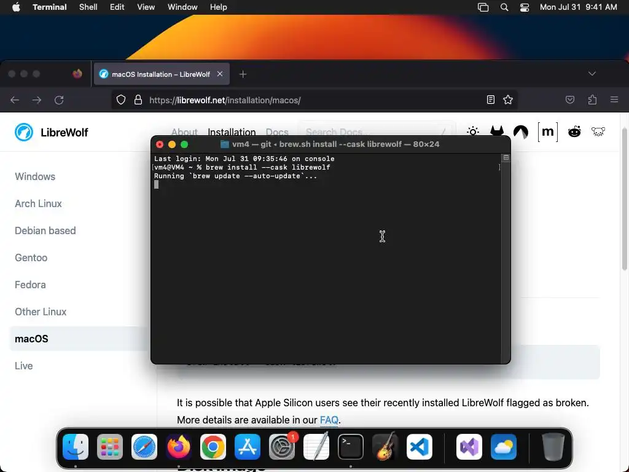Open Visual Studio Code from the Dock

[420, 447]
